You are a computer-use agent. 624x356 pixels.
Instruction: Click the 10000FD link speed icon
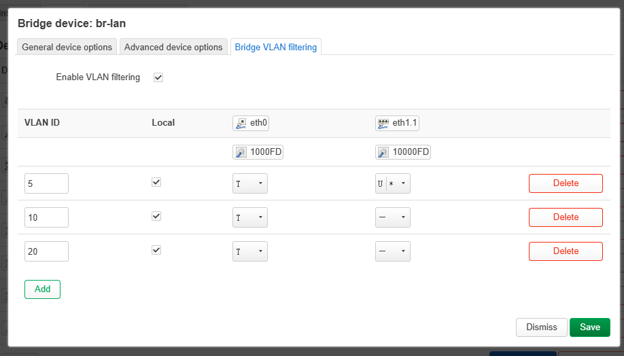pyautogui.click(x=383, y=153)
